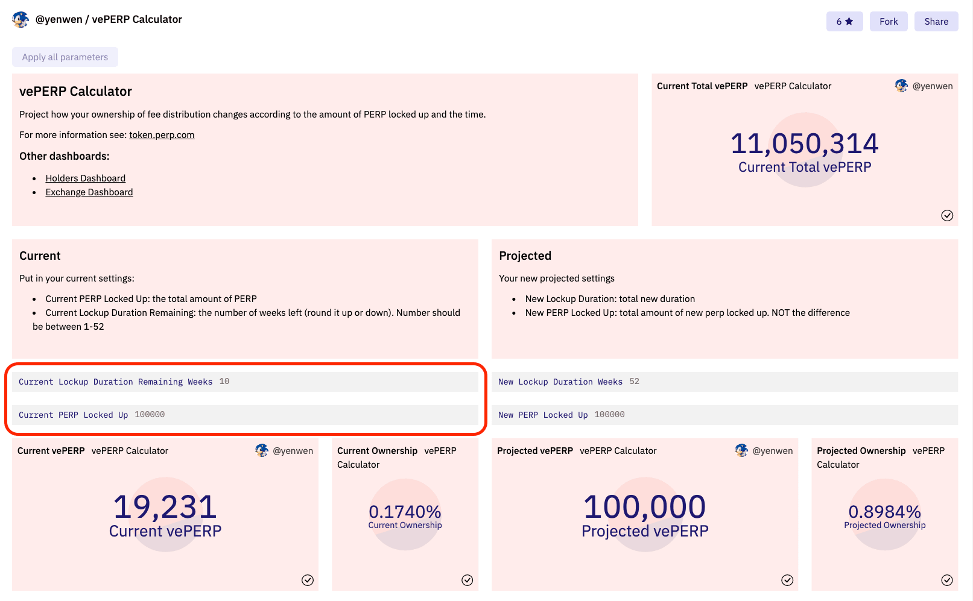Open Current Ownership card title
The height and width of the screenshot is (601, 973).
click(x=377, y=451)
